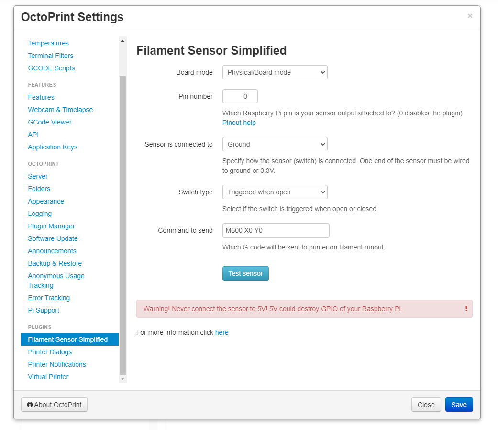Open Anonymous Usage Tracking settings

[56, 281]
